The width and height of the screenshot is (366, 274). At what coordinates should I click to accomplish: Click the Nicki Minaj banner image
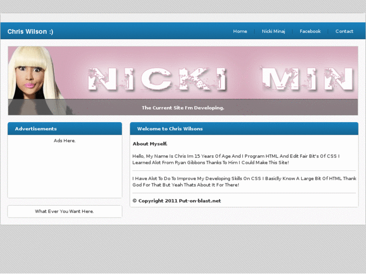tap(183, 80)
